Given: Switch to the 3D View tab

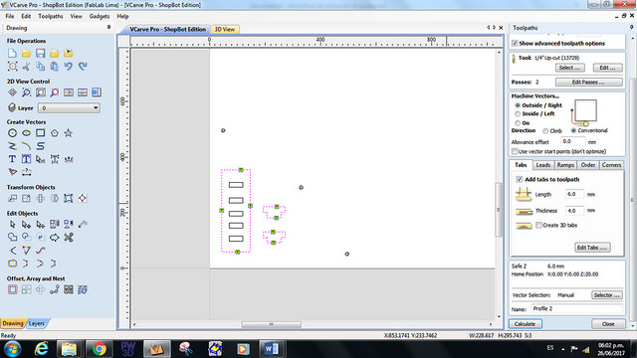Looking at the screenshot, I should pos(225,29).
